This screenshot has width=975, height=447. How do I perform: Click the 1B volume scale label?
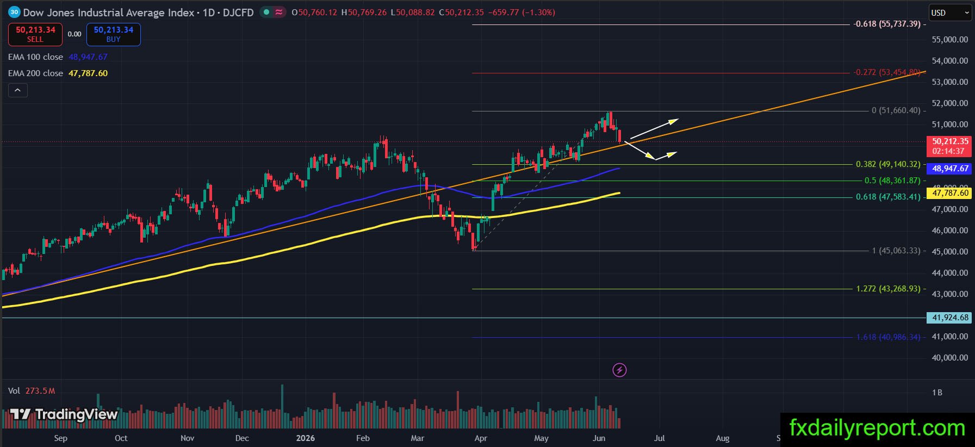937,393
